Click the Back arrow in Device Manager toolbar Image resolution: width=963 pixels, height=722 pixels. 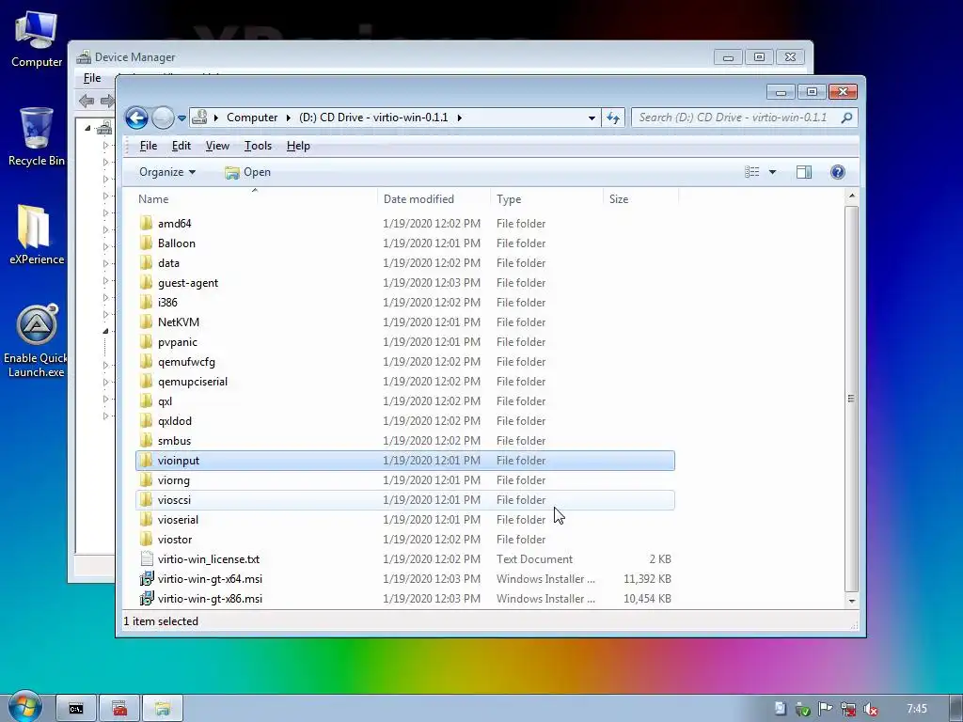[x=87, y=101]
